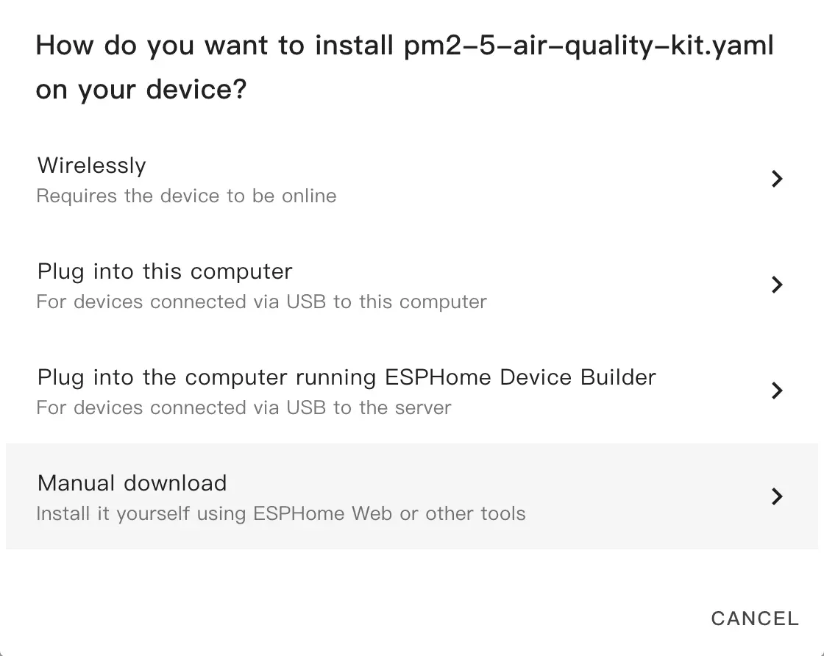Click the "on your device?" heading line

(x=141, y=90)
